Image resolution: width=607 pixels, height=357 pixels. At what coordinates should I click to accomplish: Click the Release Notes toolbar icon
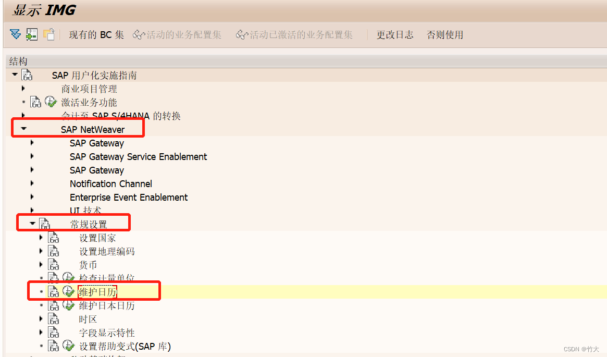(49, 34)
